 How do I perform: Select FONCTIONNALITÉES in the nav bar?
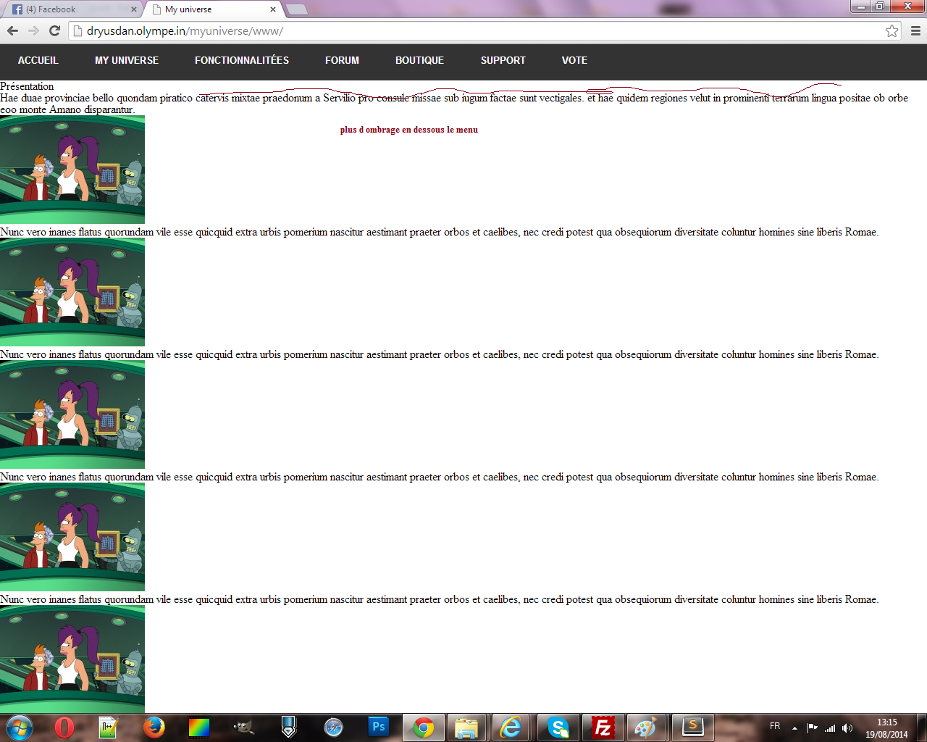point(242,60)
